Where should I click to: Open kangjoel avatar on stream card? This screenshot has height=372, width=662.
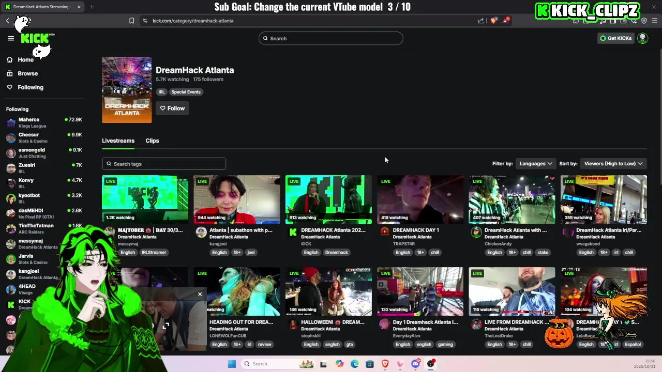tap(201, 232)
